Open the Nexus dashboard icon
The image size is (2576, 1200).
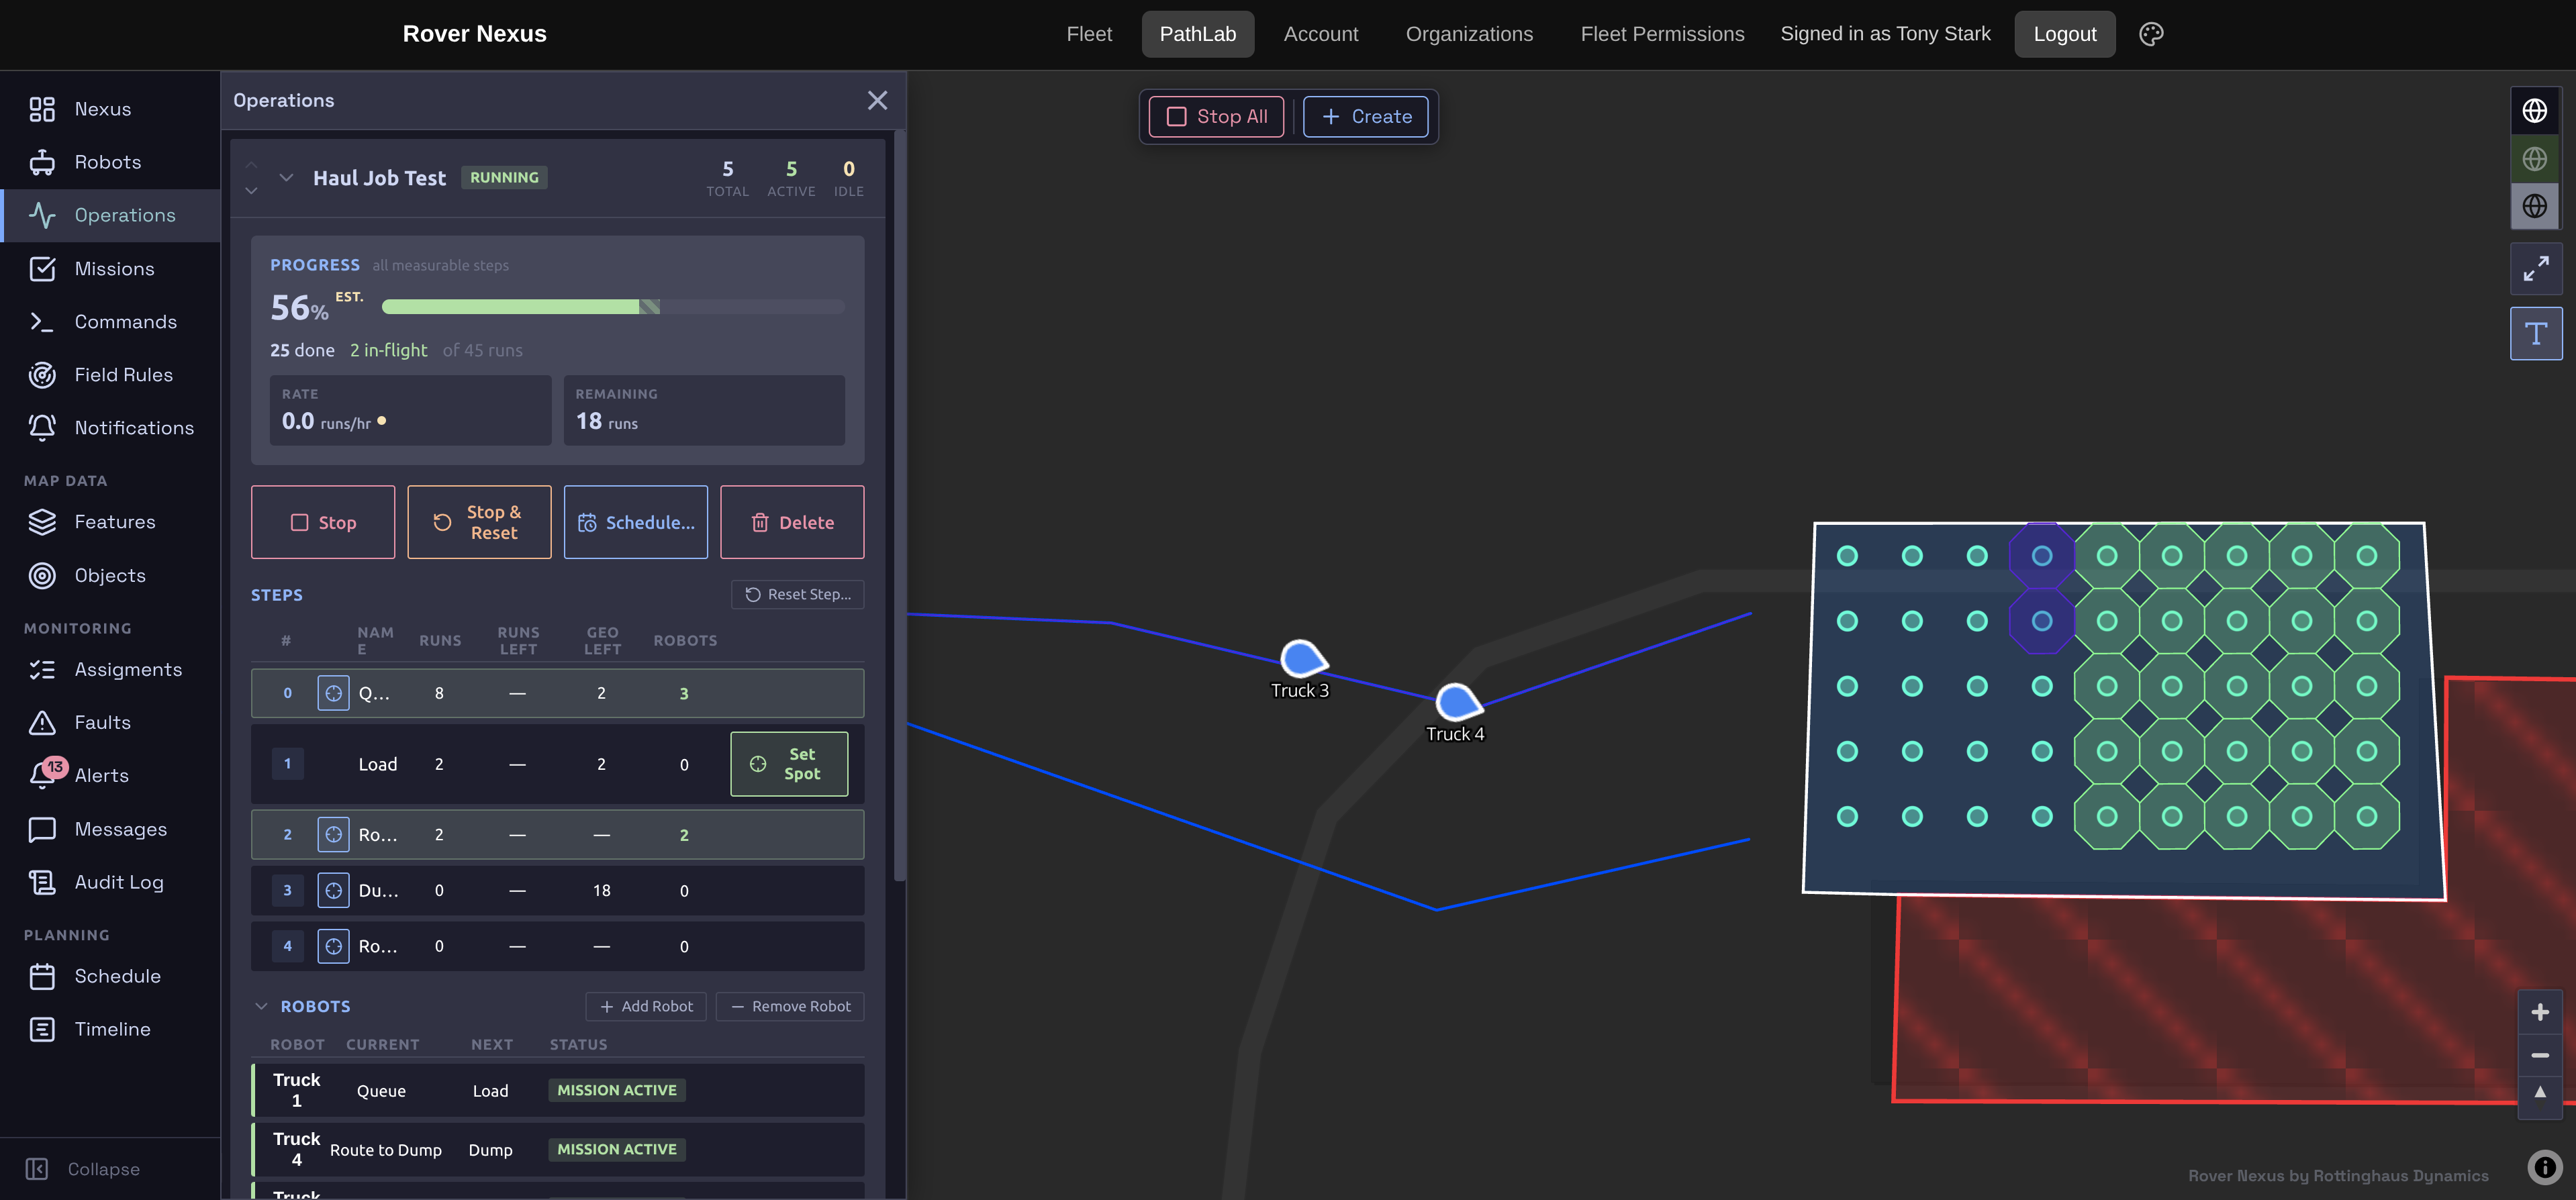[x=42, y=109]
